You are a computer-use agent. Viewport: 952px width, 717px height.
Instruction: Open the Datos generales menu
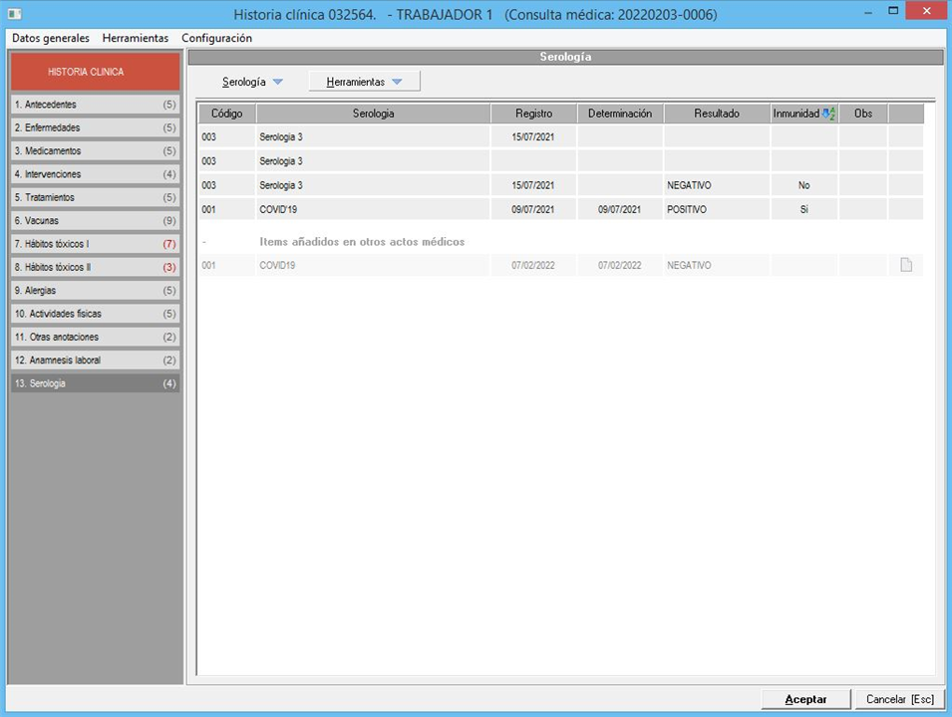pos(51,38)
